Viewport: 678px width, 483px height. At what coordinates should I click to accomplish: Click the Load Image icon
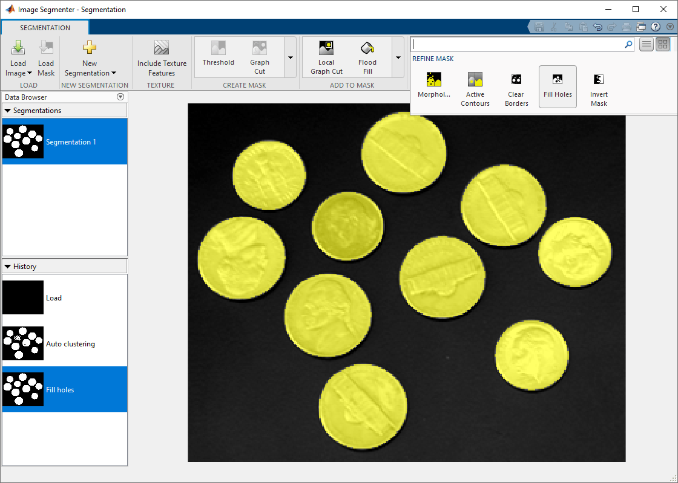point(18,48)
